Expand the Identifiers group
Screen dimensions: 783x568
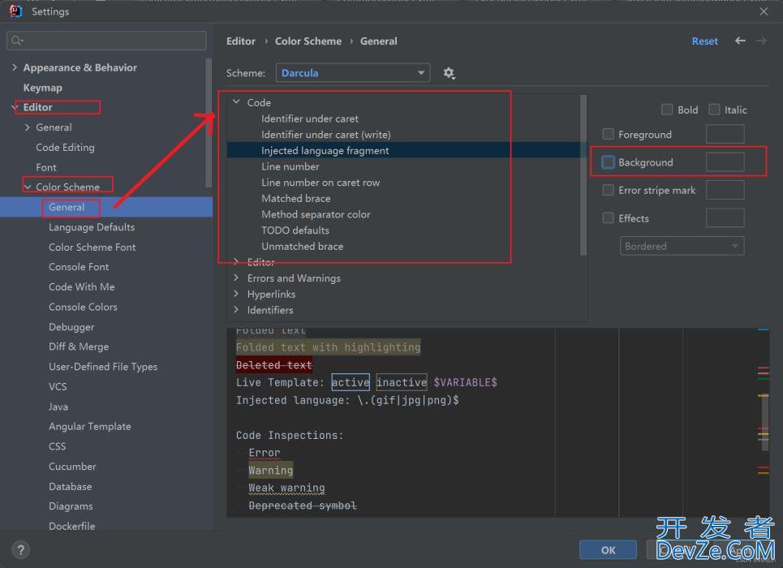236,310
